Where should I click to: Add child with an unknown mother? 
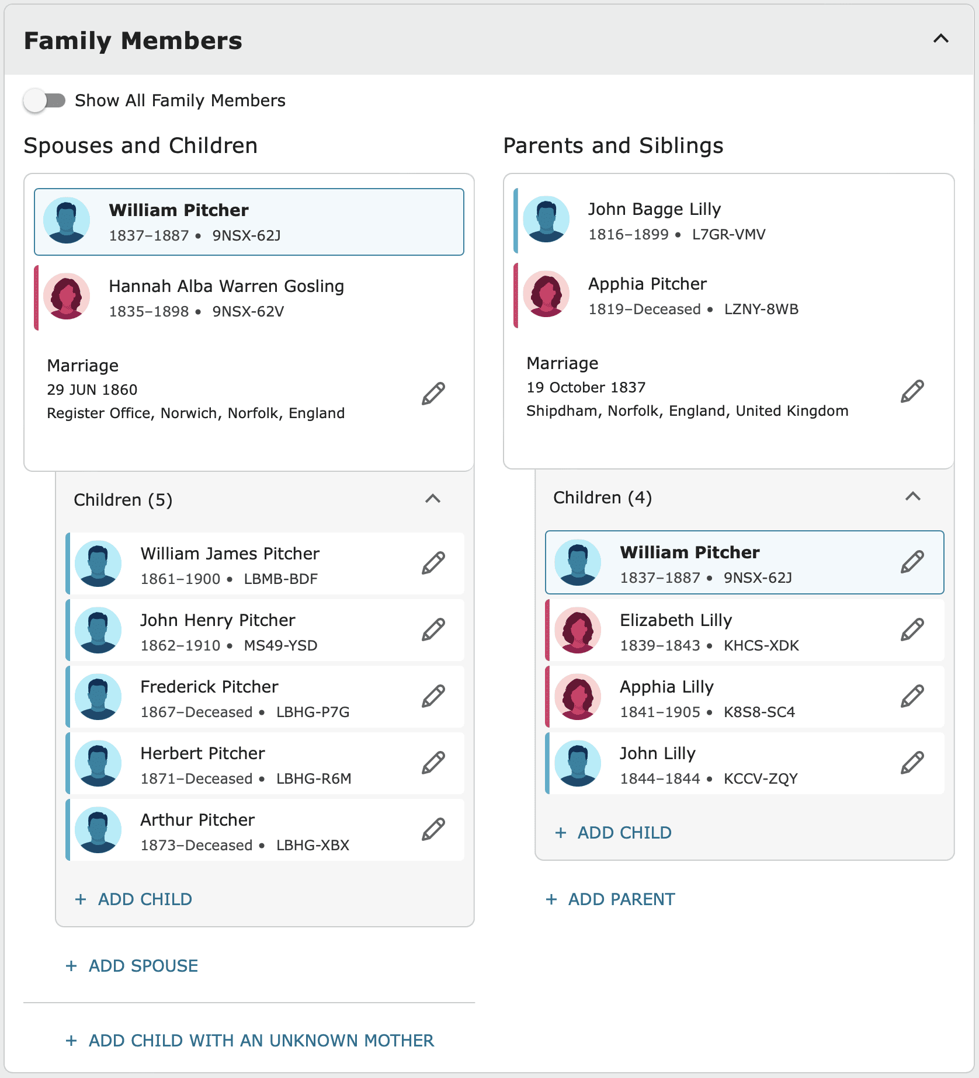tap(250, 1041)
